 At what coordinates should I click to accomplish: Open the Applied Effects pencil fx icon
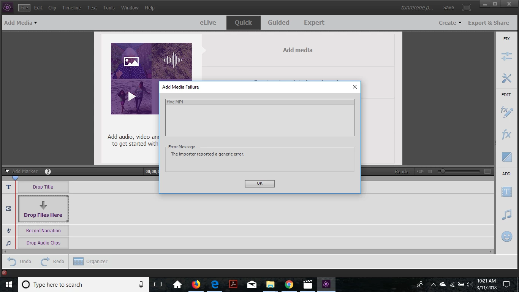tap(506, 112)
